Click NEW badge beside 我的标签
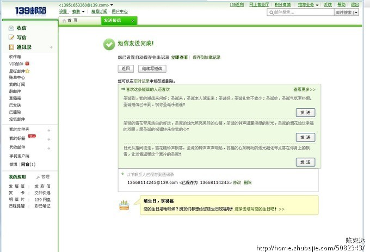 point(32,136)
